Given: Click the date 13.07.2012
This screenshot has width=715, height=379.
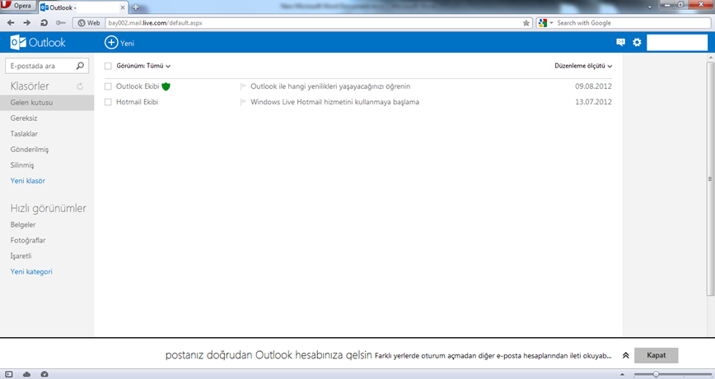Looking at the screenshot, I should tap(593, 102).
